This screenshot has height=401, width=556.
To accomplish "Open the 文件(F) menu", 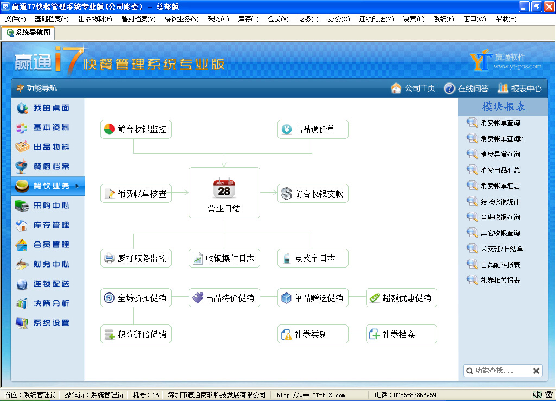I will coord(15,19).
